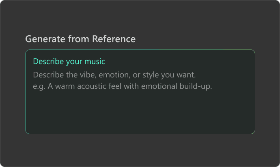Click the word from in the heading
The height and width of the screenshot is (167, 280).
coord(79,39)
